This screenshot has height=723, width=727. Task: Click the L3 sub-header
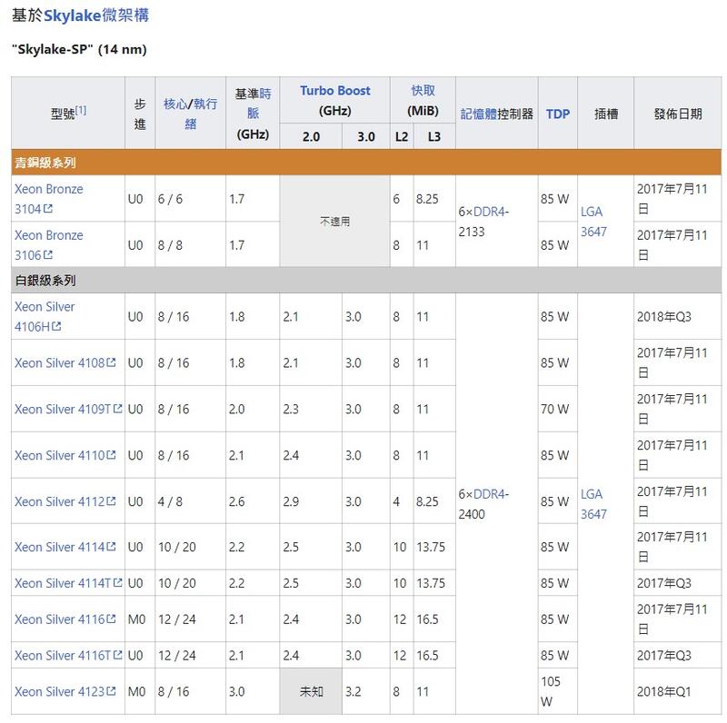click(x=434, y=137)
